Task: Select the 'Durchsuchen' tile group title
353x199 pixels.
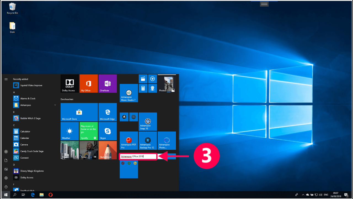Action: [67, 99]
